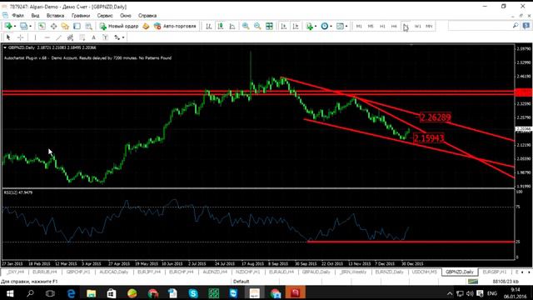Select the crosshair tool

click(x=20, y=37)
